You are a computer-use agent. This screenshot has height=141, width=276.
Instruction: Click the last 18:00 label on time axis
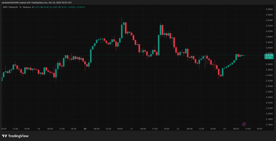260,129
